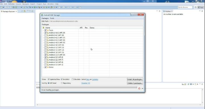Enable the Obsolete show checkbox
The image size is (205, 109).
(72, 79)
